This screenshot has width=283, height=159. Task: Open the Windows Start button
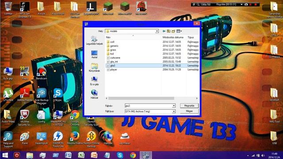pyautogui.click(x=5, y=155)
